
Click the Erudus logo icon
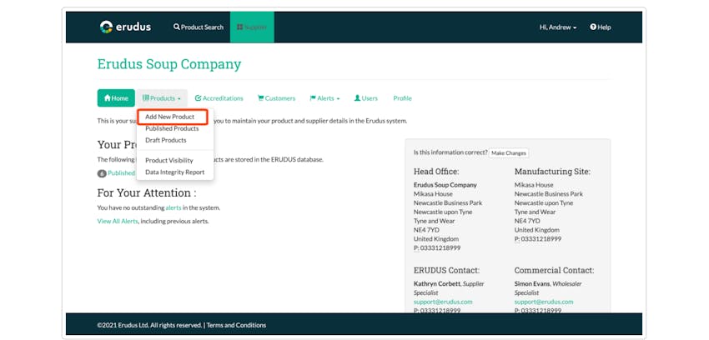click(x=106, y=27)
